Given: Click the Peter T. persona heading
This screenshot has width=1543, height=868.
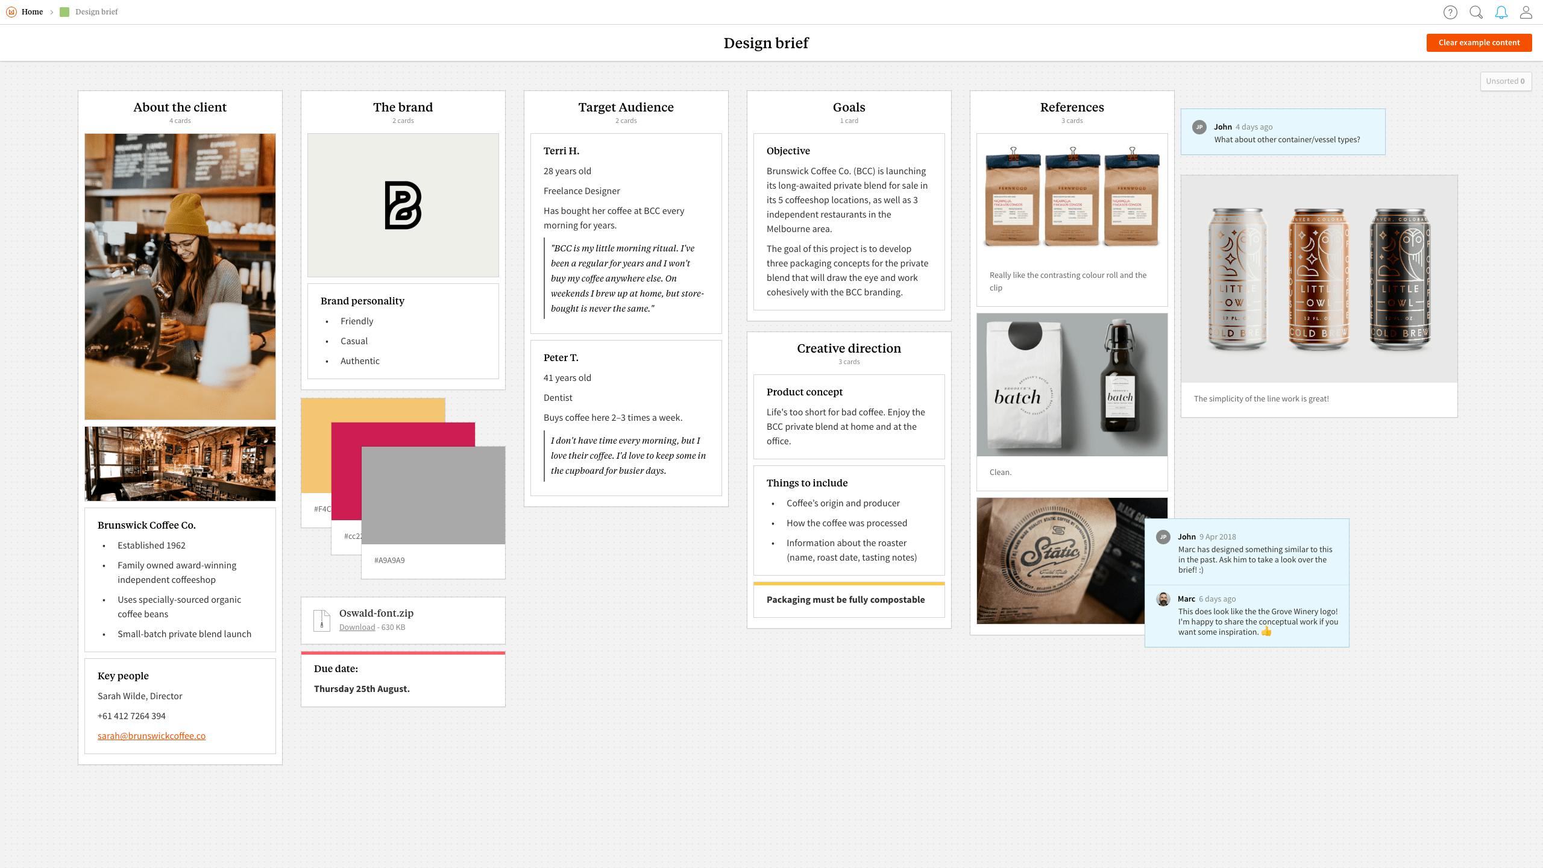Looking at the screenshot, I should [561, 357].
